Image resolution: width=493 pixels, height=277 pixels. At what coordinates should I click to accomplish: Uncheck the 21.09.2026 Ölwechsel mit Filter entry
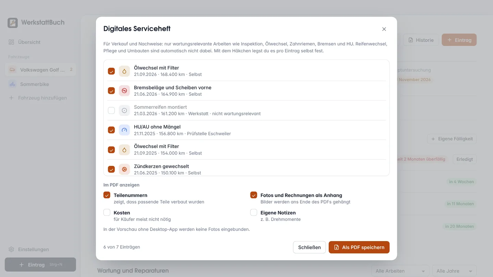(x=111, y=71)
